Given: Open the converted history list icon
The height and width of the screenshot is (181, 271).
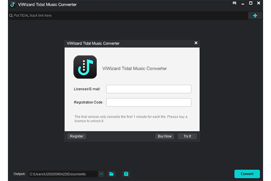Looking at the screenshot, I should point(126,174).
